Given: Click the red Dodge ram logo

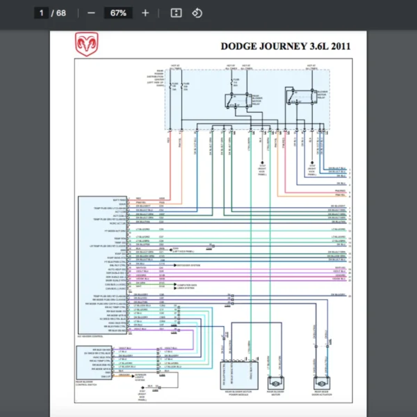Looking at the screenshot, I should pos(86,44).
